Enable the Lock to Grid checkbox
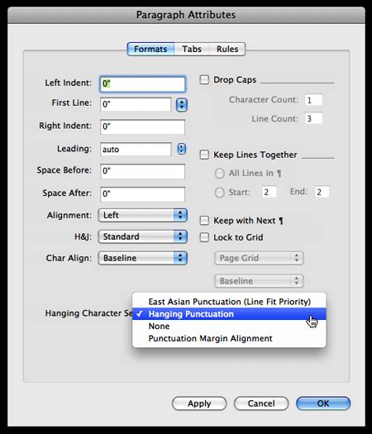372x434 pixels. [x=204, y=237]
